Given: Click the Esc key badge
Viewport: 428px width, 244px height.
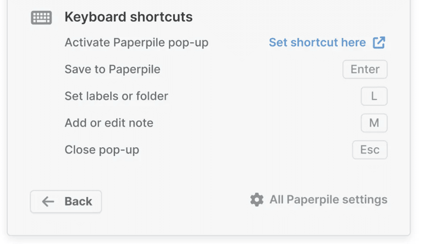Looking at the screenshot, I should (x=369, y=150).
